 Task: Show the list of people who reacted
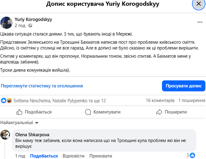[60, 101]
